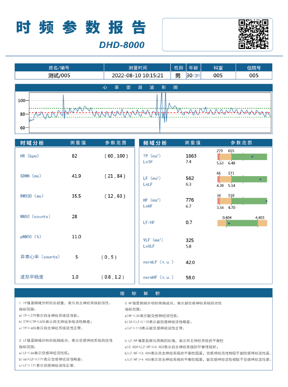
Task: Click the 频域分析 section header
Action: [155, 143]
